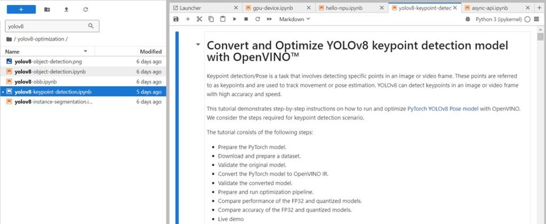Screen dimensions: 546x224
Task: Collapse the heading cell with caret
Action: click(x=198, y=45)
